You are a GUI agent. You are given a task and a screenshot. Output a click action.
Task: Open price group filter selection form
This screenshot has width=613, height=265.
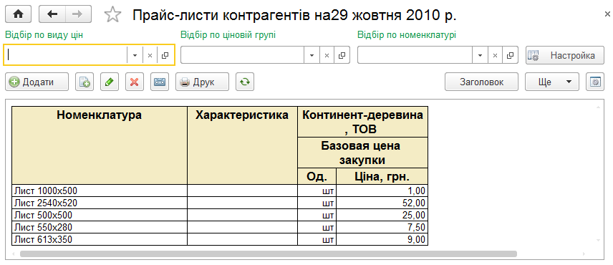[x=342, y=55]
